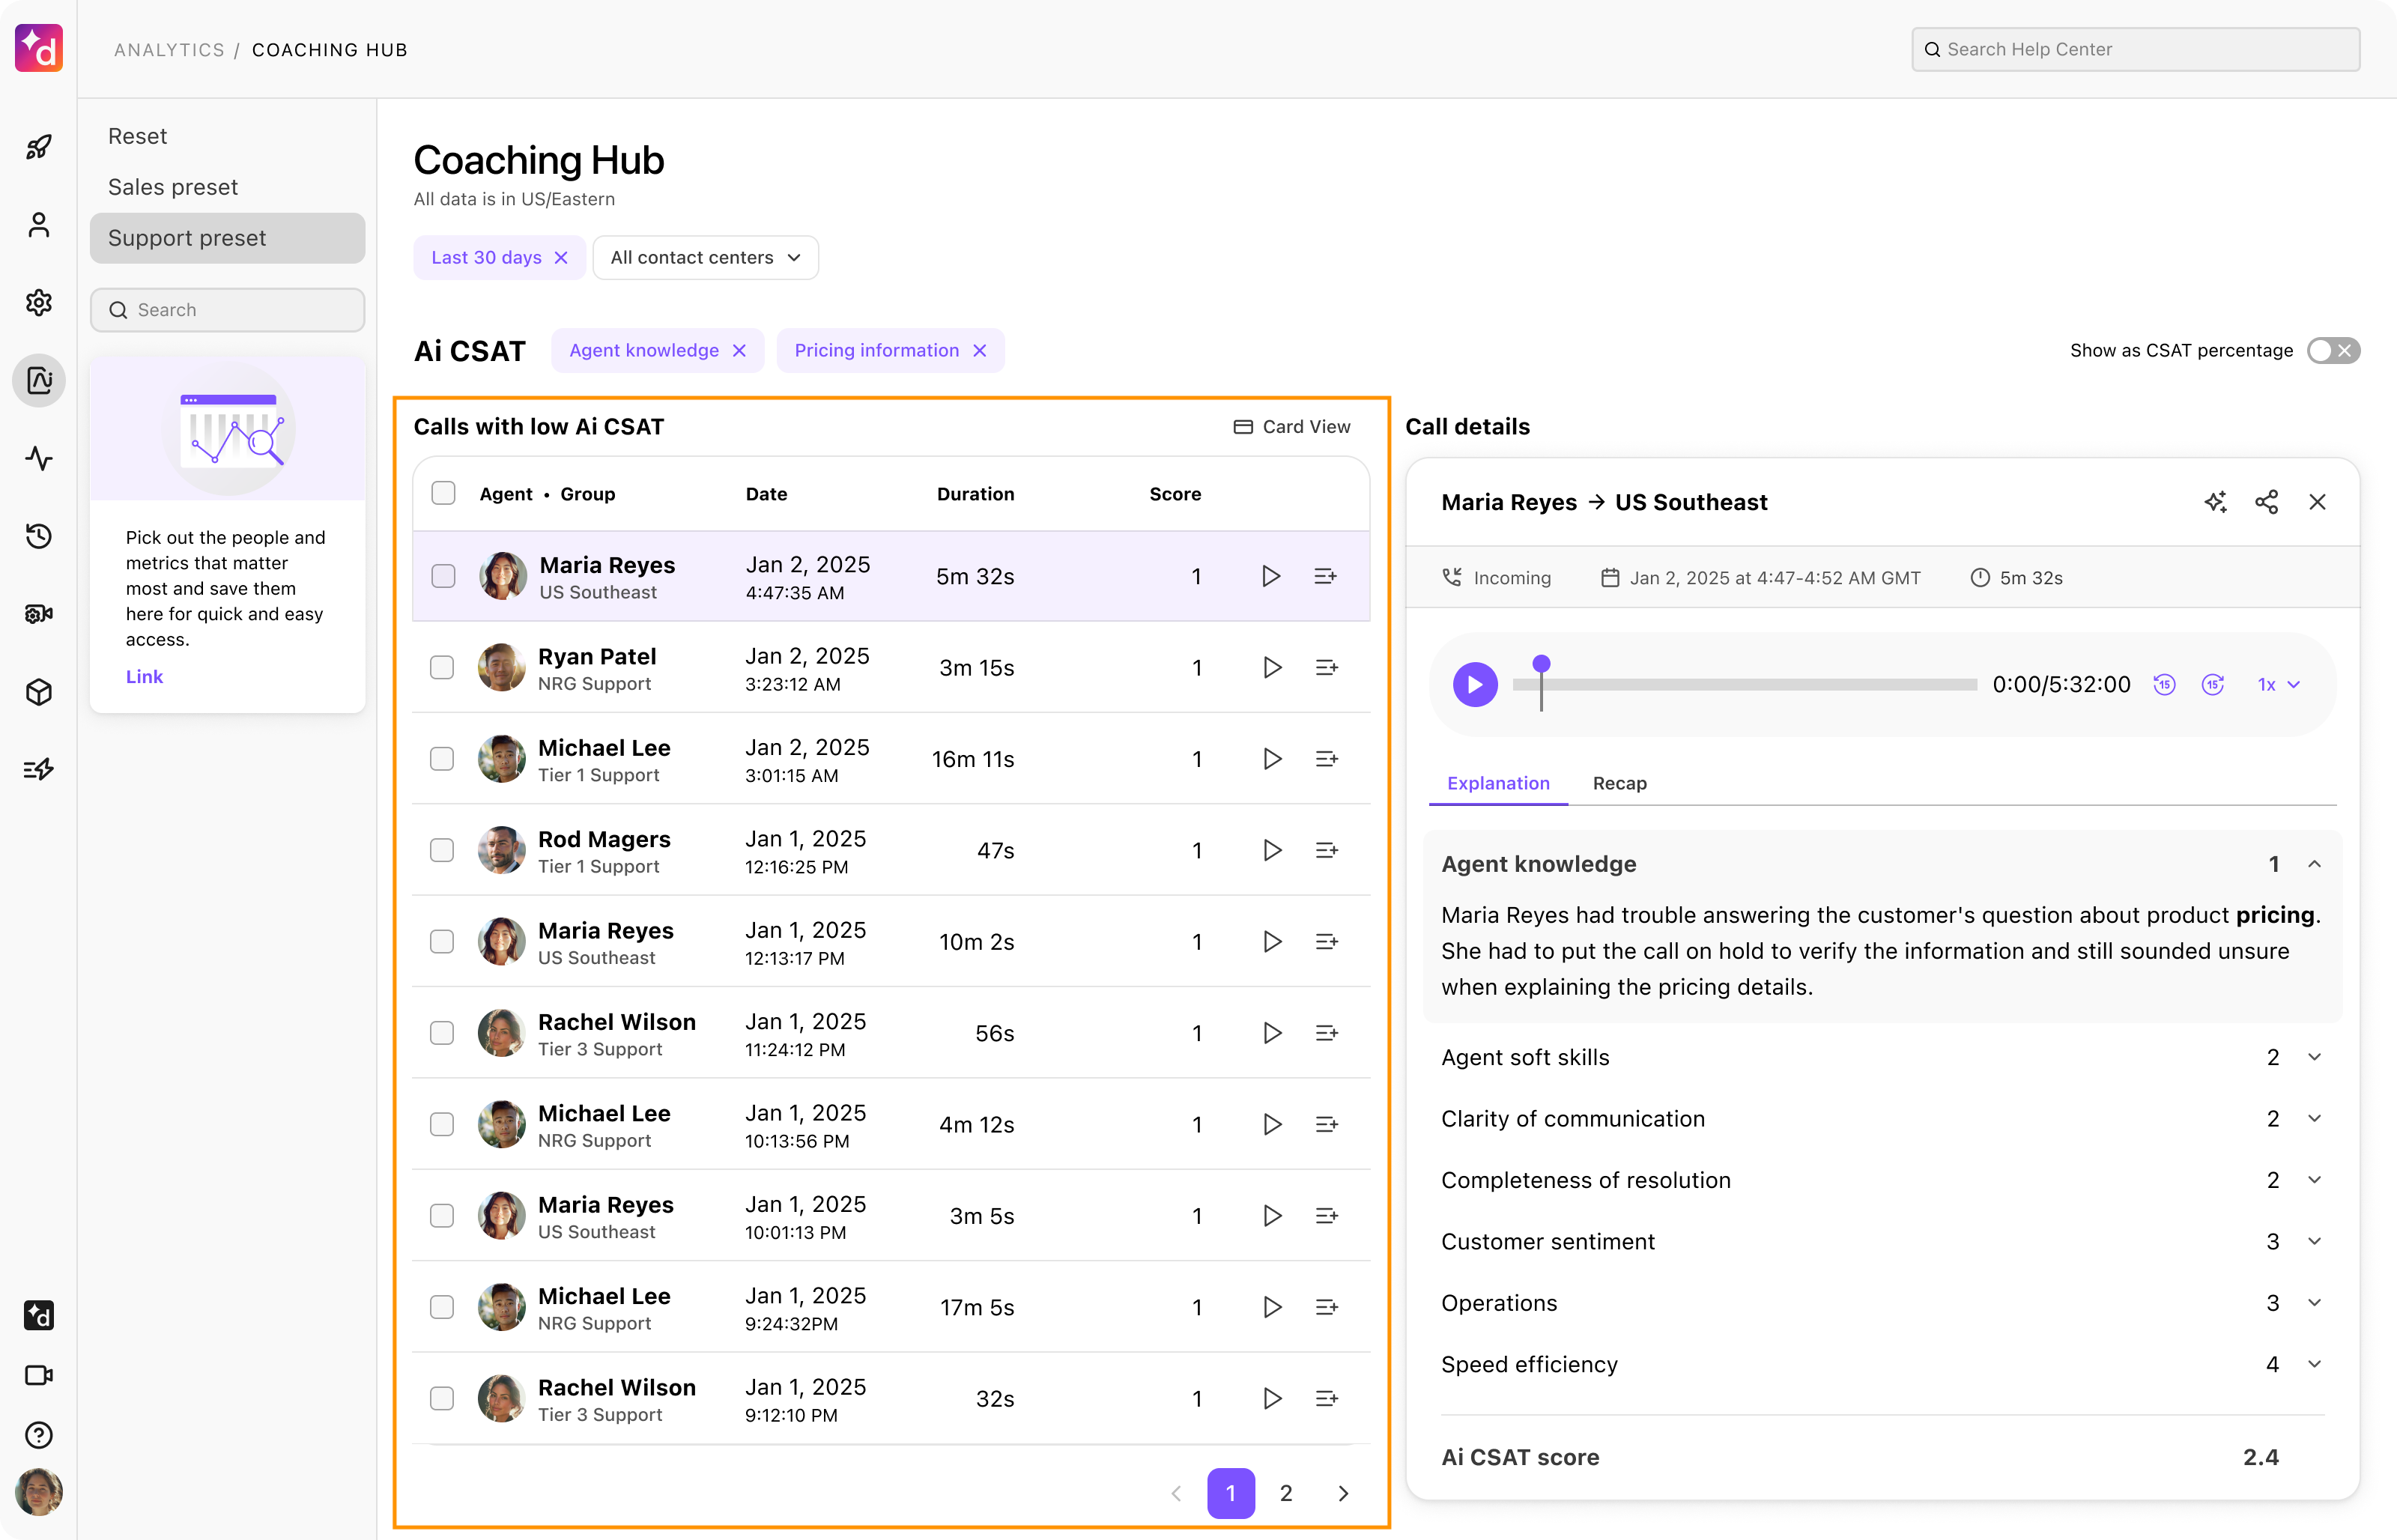Open the help question mark icon
The height and width of the screenshot is (1540, 2397).
click(39, 1435)
